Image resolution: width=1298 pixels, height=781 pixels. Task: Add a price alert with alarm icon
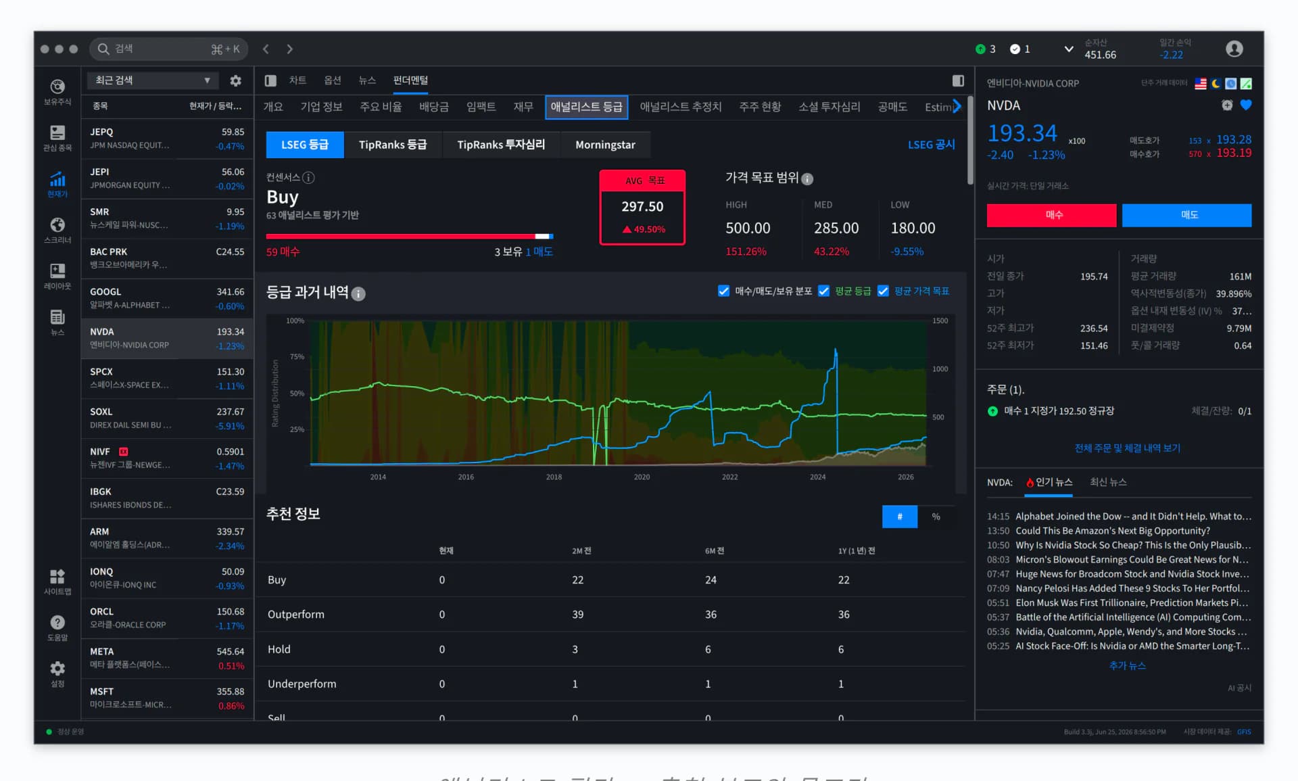[x=1227, y=105]
